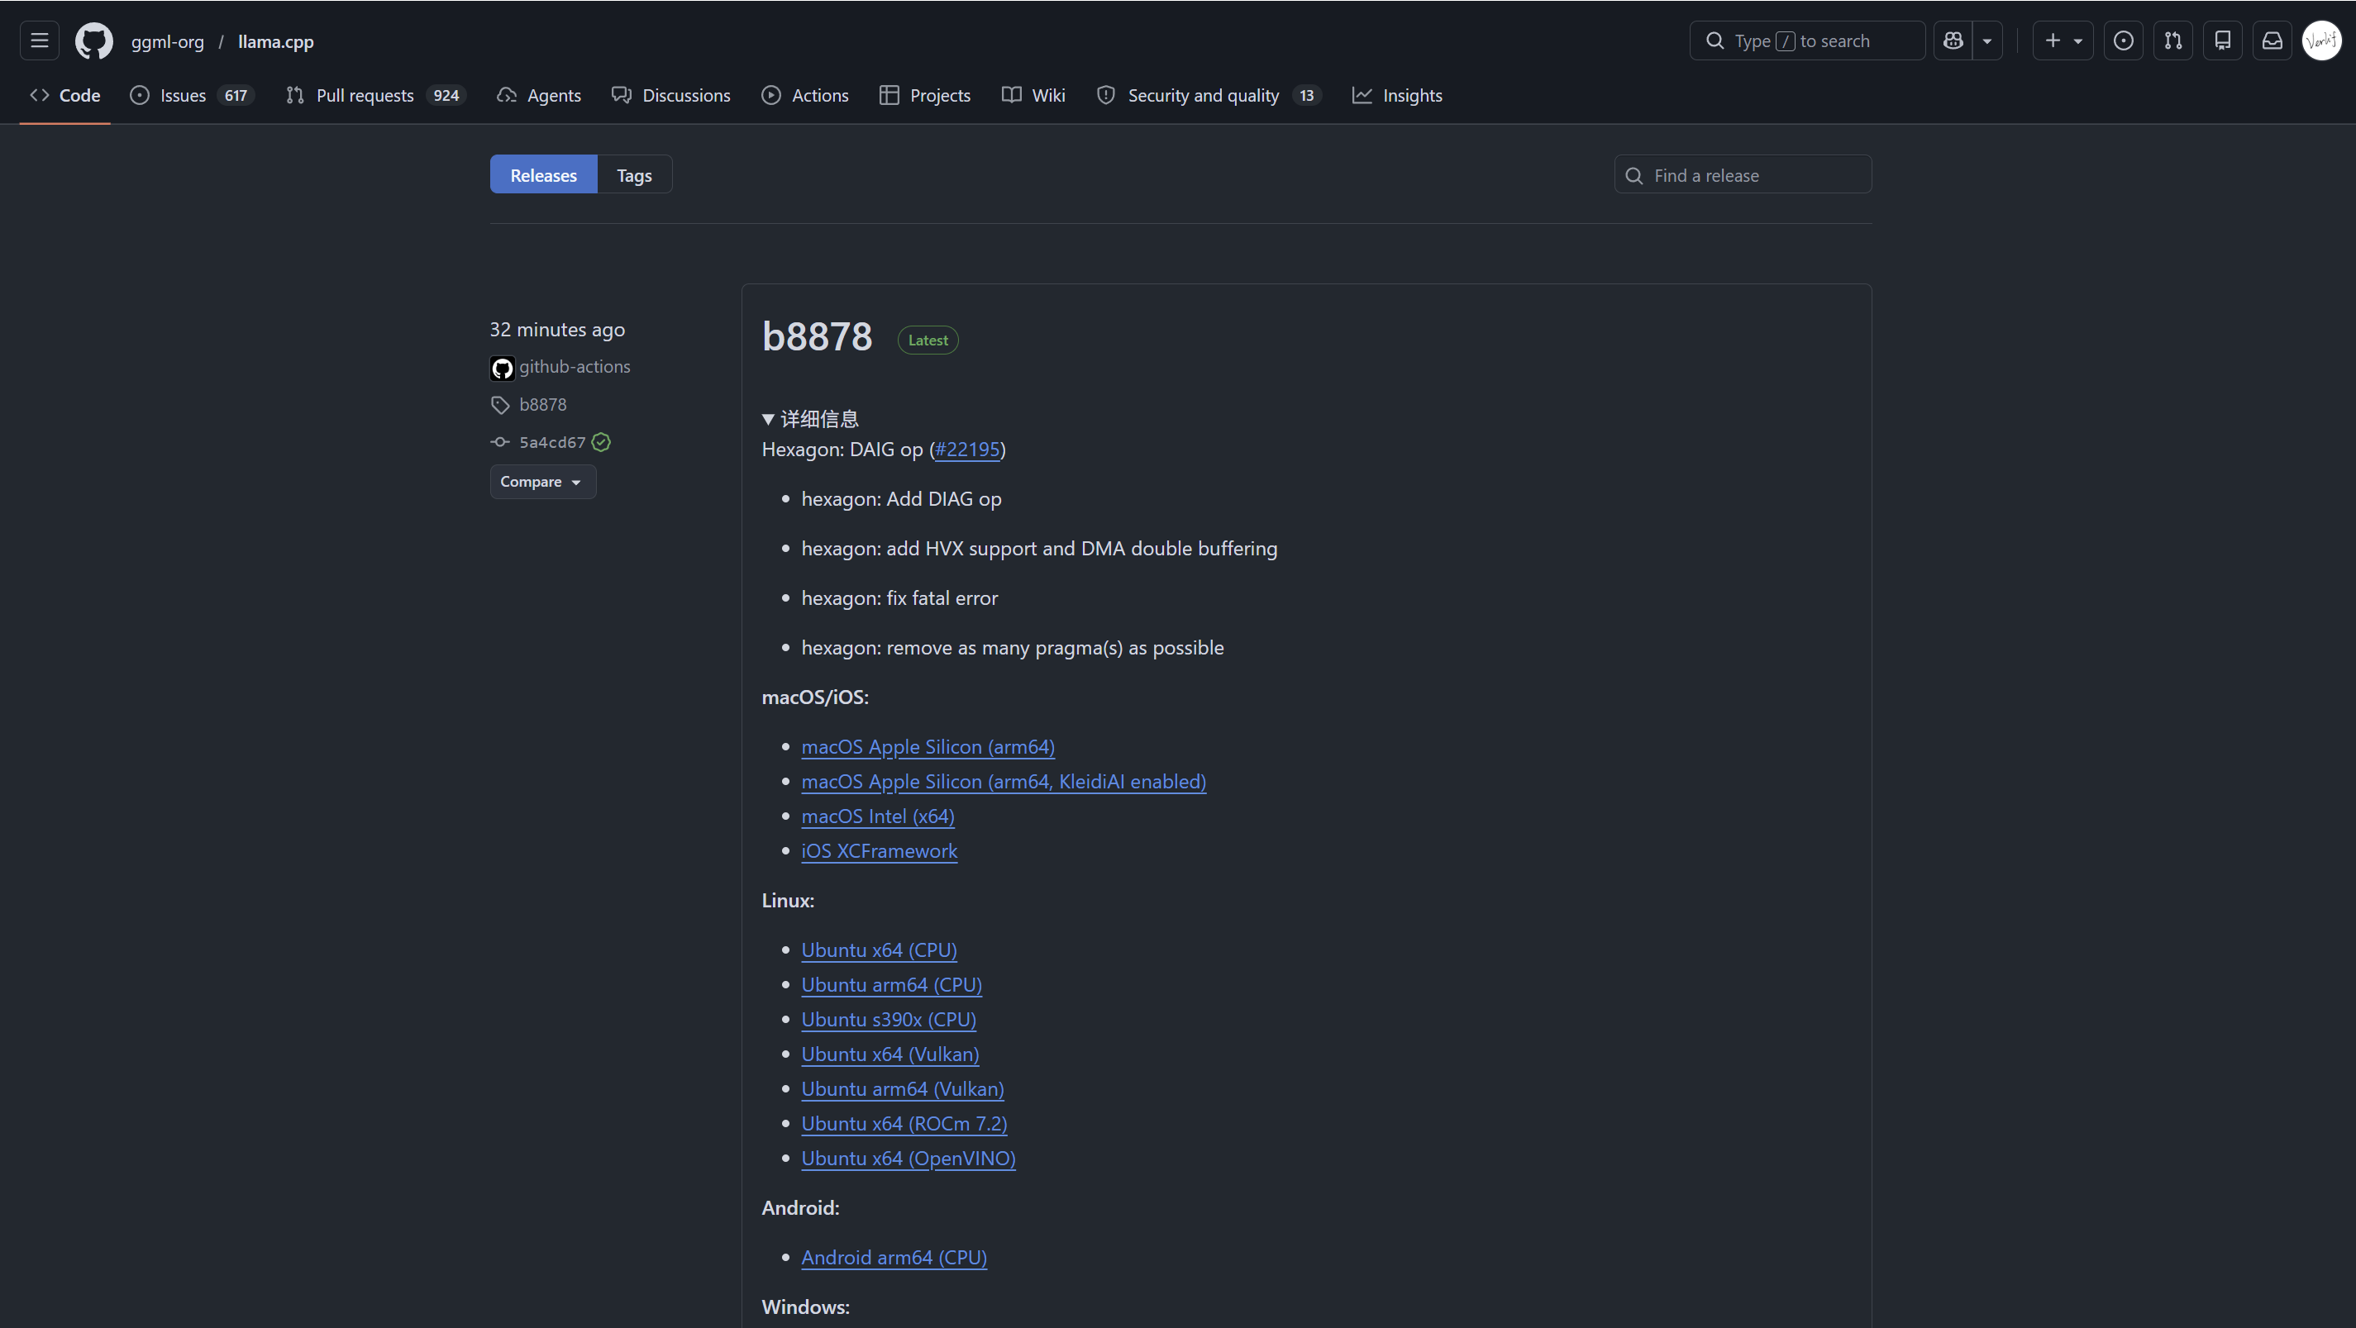Open the Copilot dropdown arrow

1986,41
